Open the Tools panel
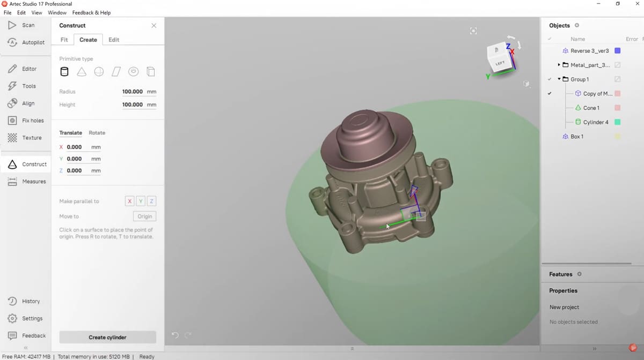Image resolution: width=644 pixels, height=360 pixels. click(25, 86)
